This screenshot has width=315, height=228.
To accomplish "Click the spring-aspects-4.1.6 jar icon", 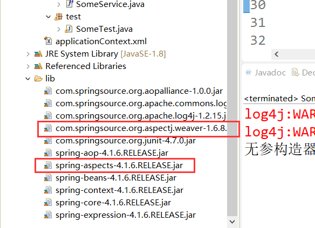I will [48, 165].
